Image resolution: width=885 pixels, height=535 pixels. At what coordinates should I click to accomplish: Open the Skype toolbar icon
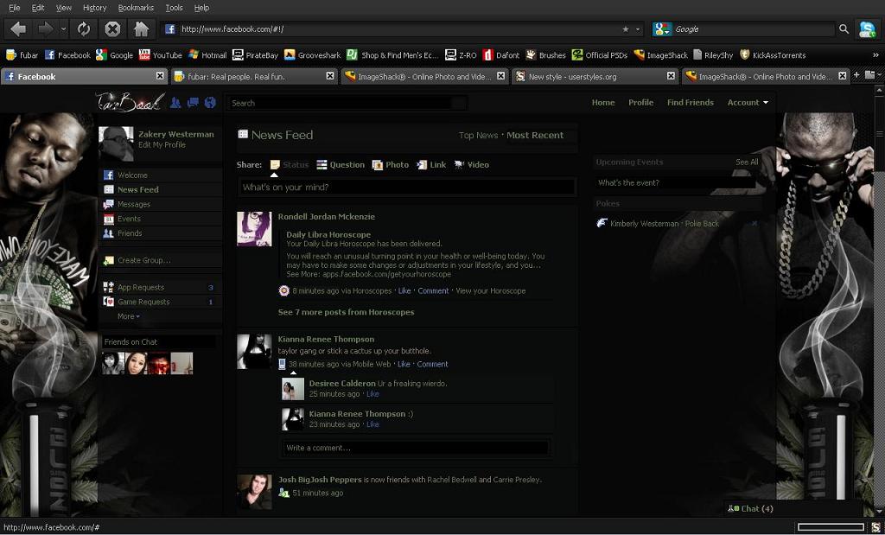[x=867, y=29]
